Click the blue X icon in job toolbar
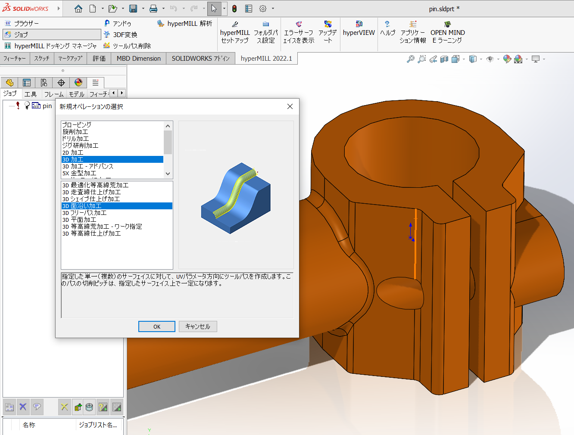The height and width of the screenshot is (435, 574). click(23, 407)
